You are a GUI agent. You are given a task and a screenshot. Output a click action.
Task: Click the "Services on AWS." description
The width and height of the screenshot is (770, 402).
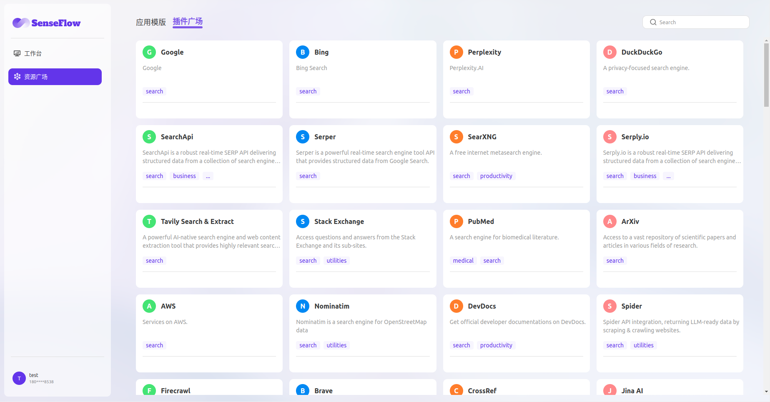click(165, 322)
